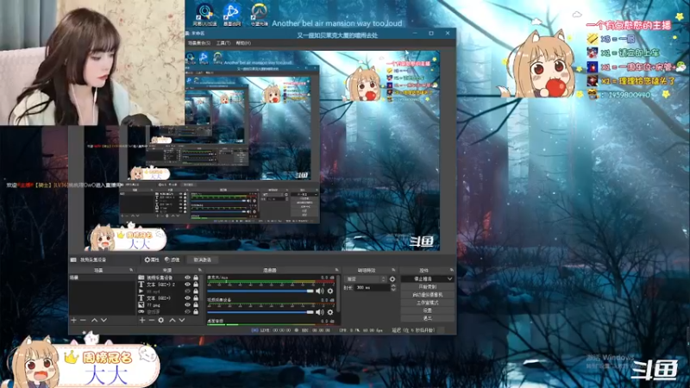Viewport: 690px width, 388px height.
Task: Move the selected source up
Action: [172, 320]
